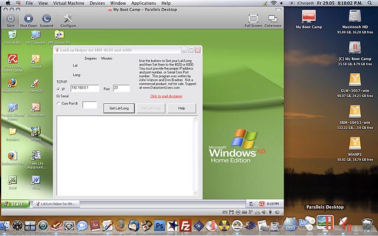
Task: Open the Installers folder icon
Action: [x=12, y=132]
